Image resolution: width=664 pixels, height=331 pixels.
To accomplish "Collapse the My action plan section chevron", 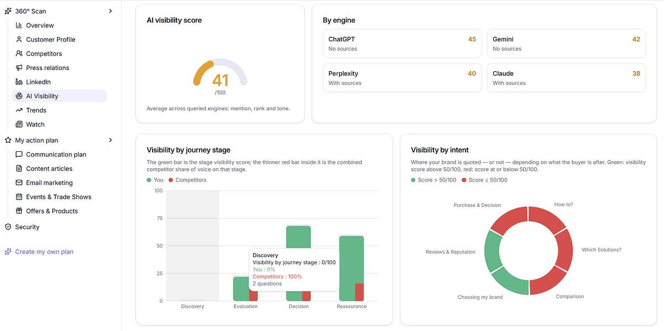I will [x=111, y=140].
